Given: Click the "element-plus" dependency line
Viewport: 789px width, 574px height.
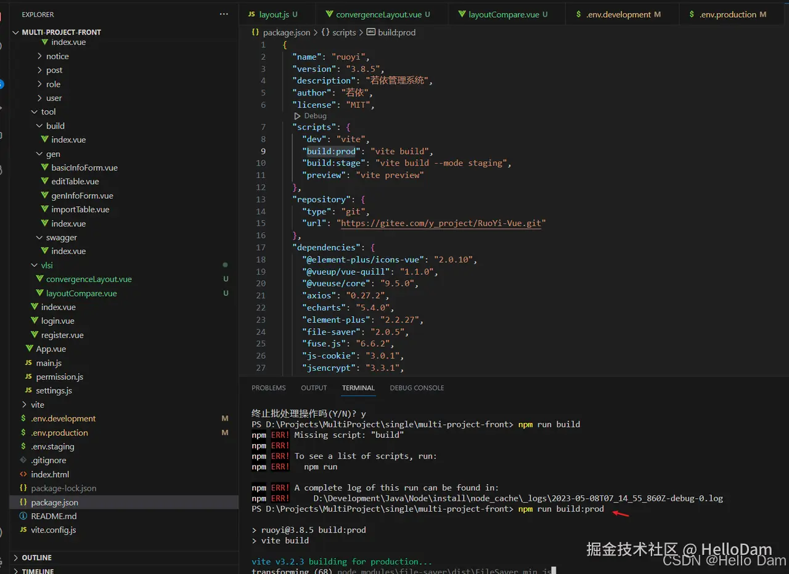Looking at the screenshot, I should click(363, 319).
